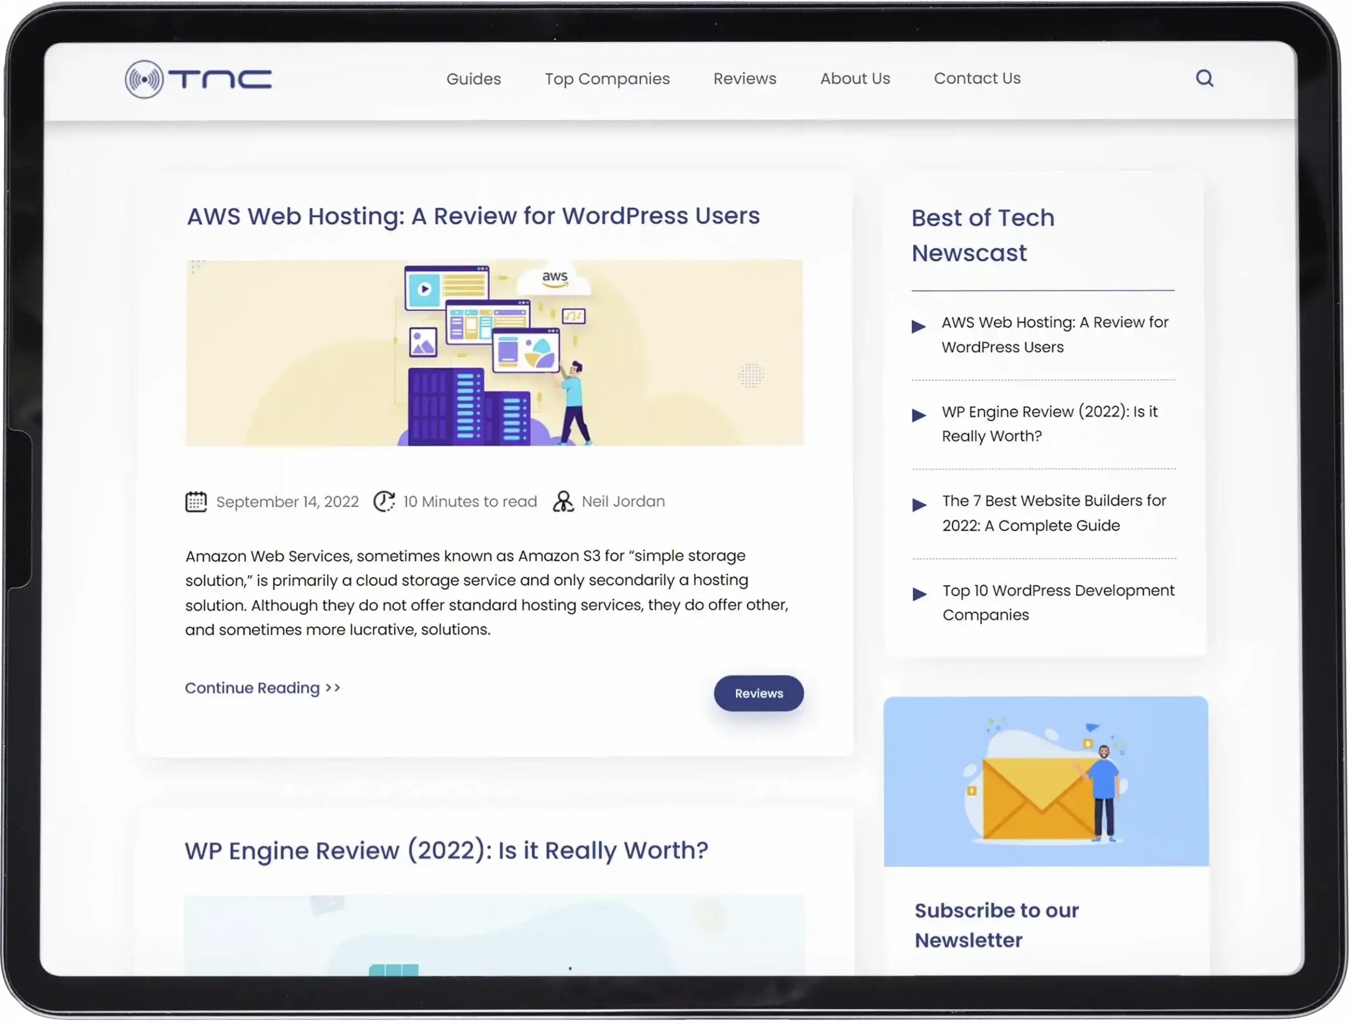Click the 10 Minutes to read text
This screenshot has width=1349, height=1023.
tap(470, 501)
